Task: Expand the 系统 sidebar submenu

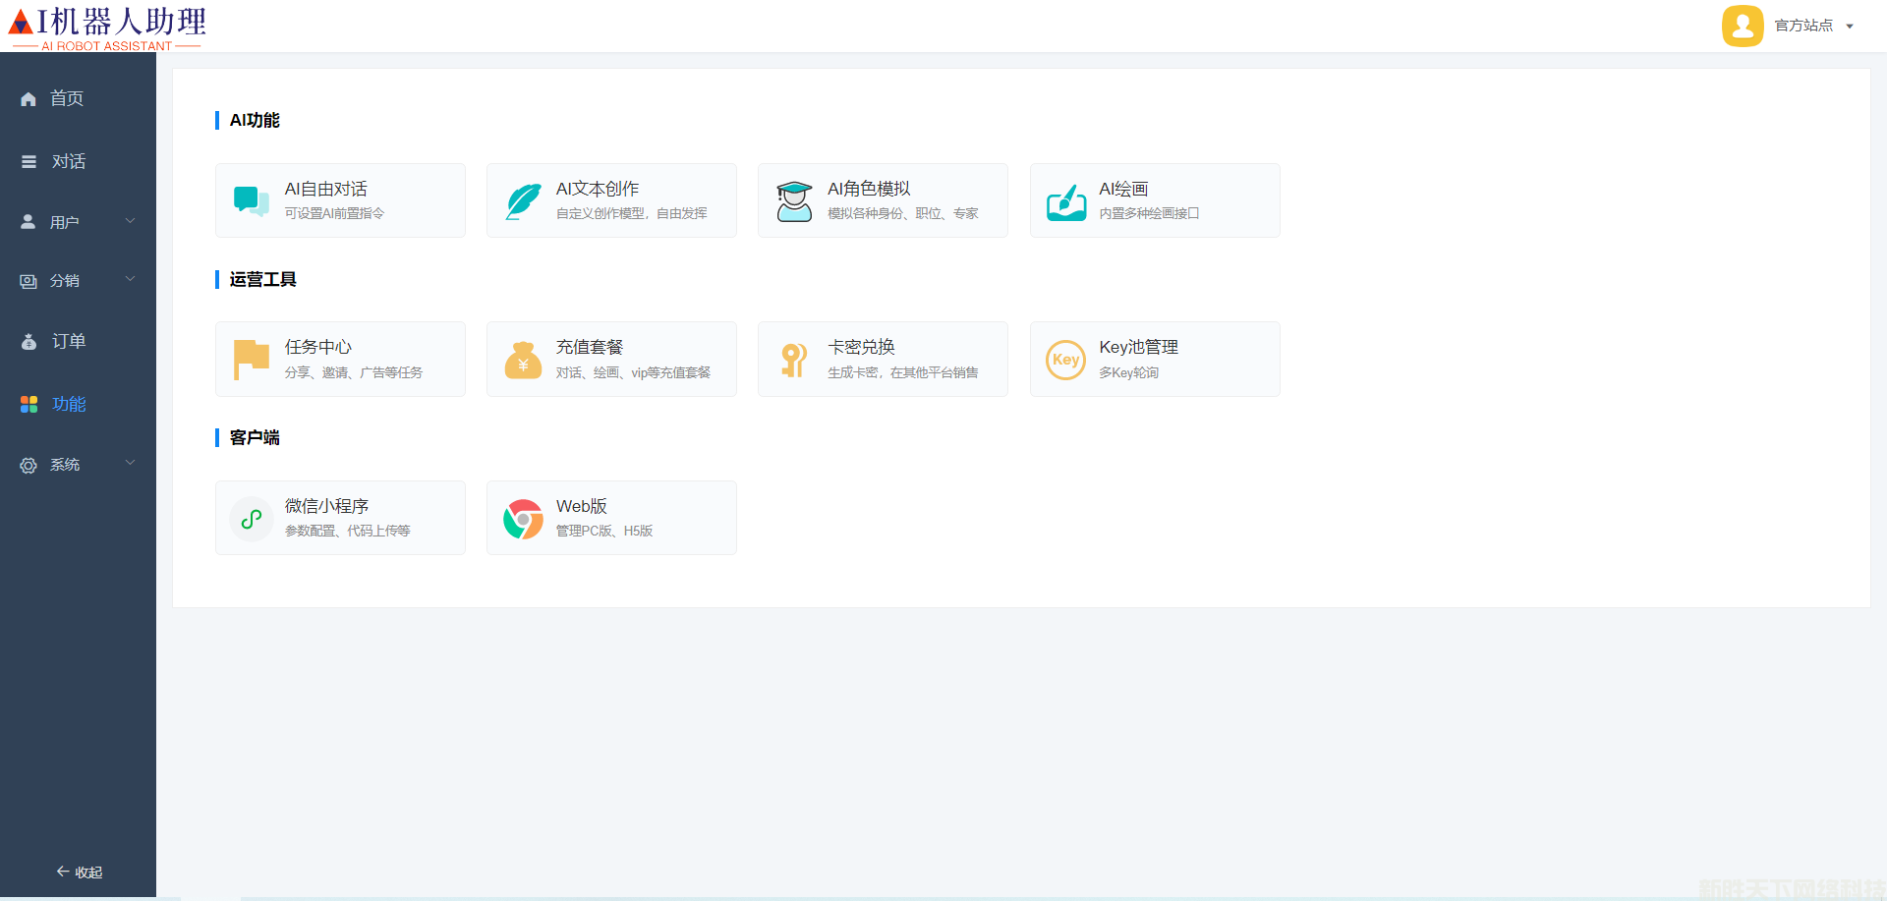Action: pos(78,465)
